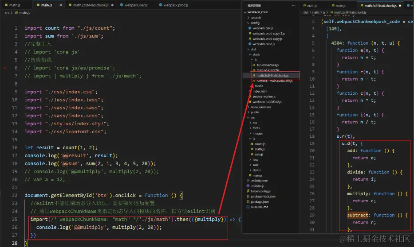Click the red breakpoint dot at line 6

pyautogui.click(x=5, y=68)
